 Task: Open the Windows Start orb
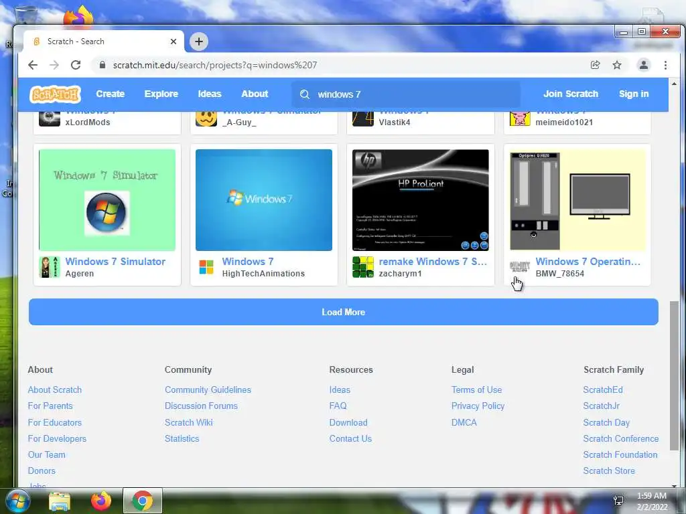click(17, 501)
